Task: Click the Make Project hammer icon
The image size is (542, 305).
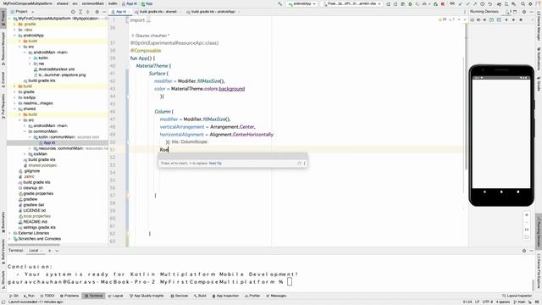Action: click(x=279, y=3)
